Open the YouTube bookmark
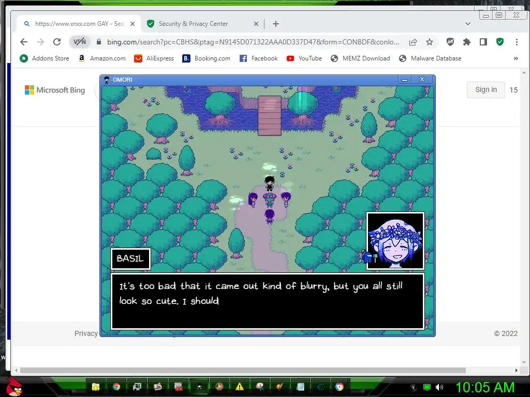 [304, 58]
